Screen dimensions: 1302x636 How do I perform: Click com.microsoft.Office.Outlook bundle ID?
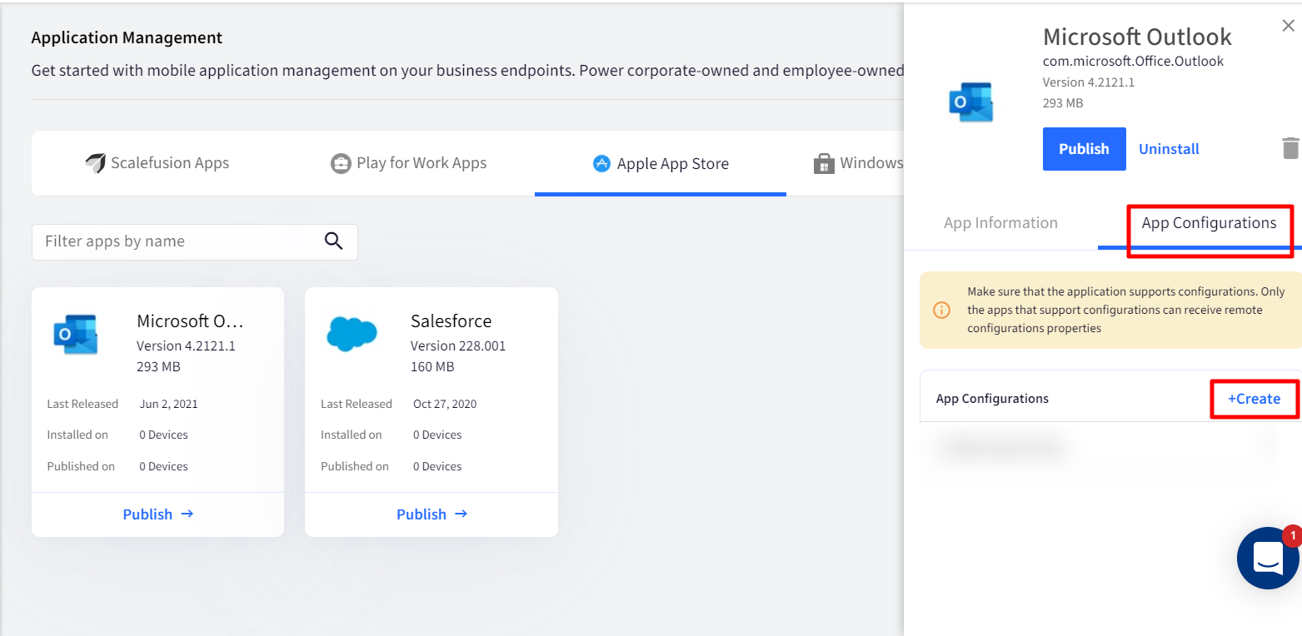(x=1133, y=62)
